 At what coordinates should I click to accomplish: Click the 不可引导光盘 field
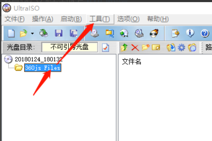pos(70,47)
